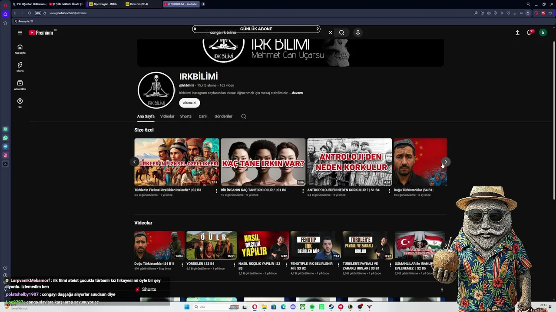The height and width of the screenshot is (312, 556).
Task: Open the browser snapshot camera icon
Action: (x=489, y=13)
